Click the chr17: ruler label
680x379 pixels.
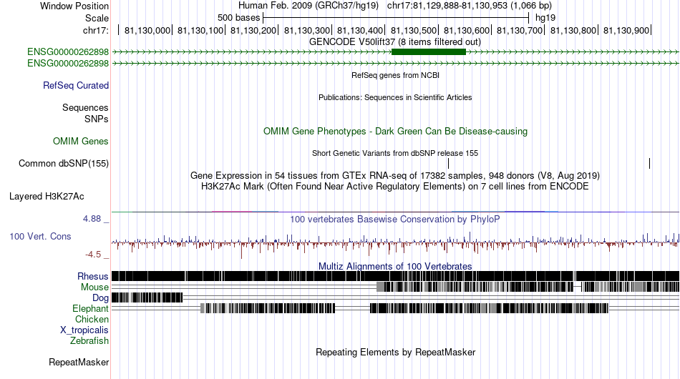(96, 30)
